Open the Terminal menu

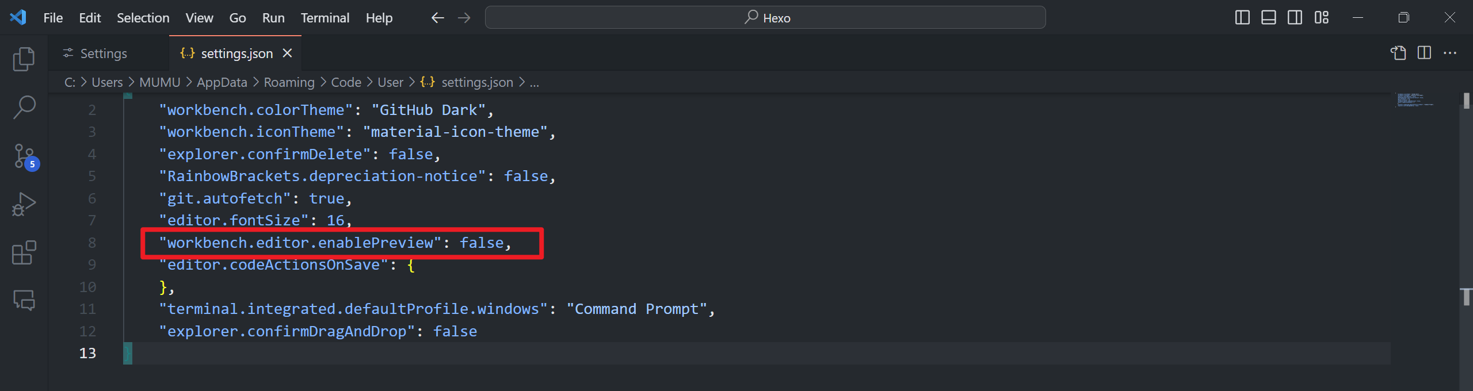(x=325, y=18)
